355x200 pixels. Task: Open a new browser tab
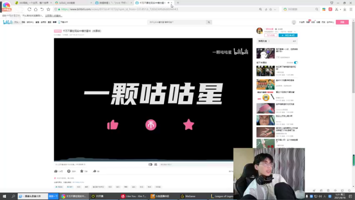pyautogui.click(x=178, y=3)
